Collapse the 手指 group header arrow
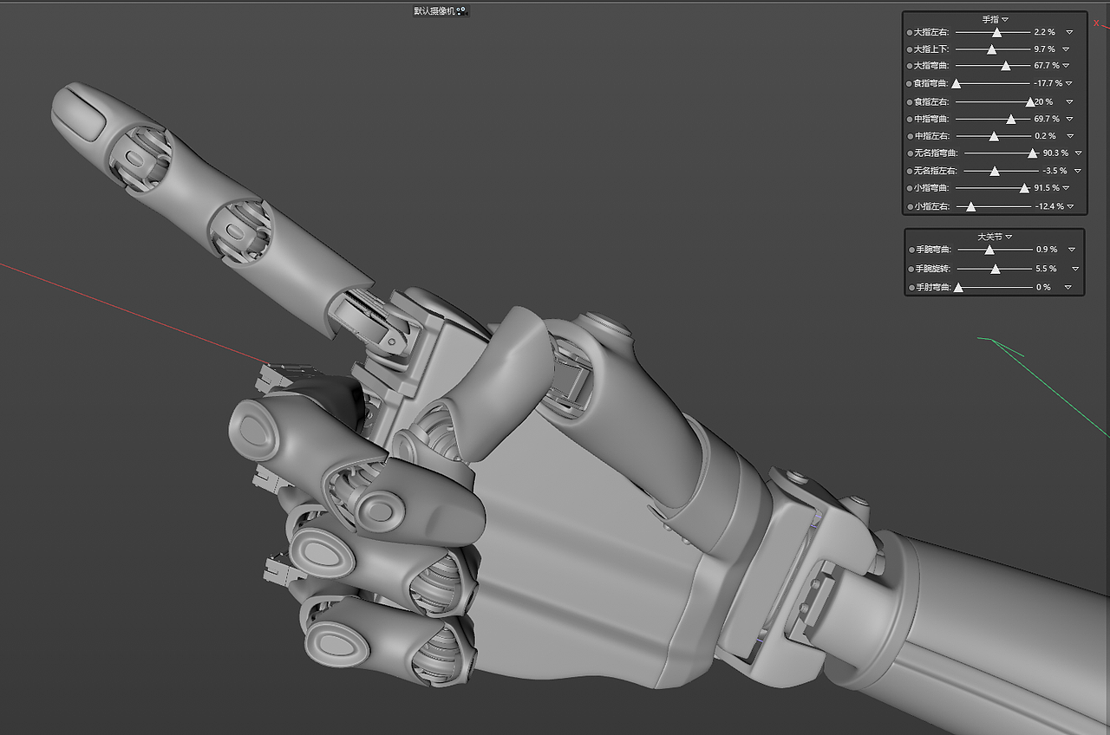Image resolution: width=1110 pixels, height=735 pixels. click(x=1005, y=19)
